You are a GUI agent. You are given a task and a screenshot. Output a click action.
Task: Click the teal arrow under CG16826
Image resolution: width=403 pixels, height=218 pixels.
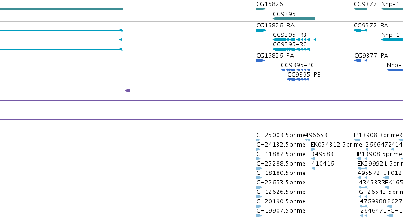261,9
